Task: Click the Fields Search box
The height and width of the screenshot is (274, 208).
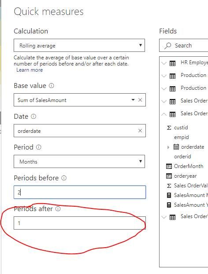Action: tap(183, 45)
